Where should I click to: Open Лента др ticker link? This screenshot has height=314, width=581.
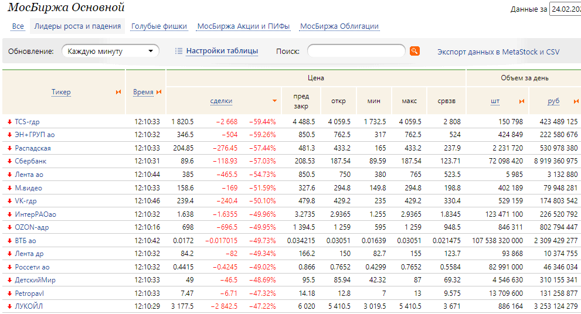pyautogui.click(x=29, y=254)
